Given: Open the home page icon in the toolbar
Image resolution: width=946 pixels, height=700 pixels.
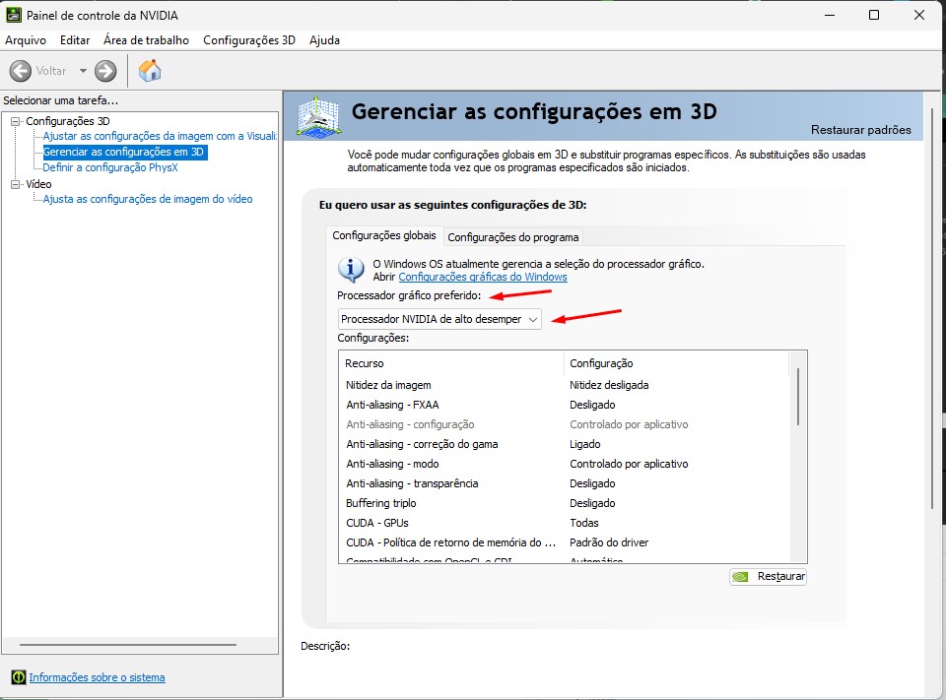Looking at the screenshot, I should tap(151, 70).
